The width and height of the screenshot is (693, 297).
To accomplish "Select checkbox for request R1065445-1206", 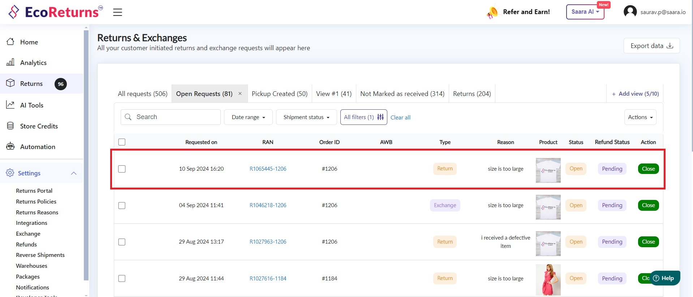I will pos(122,169).
